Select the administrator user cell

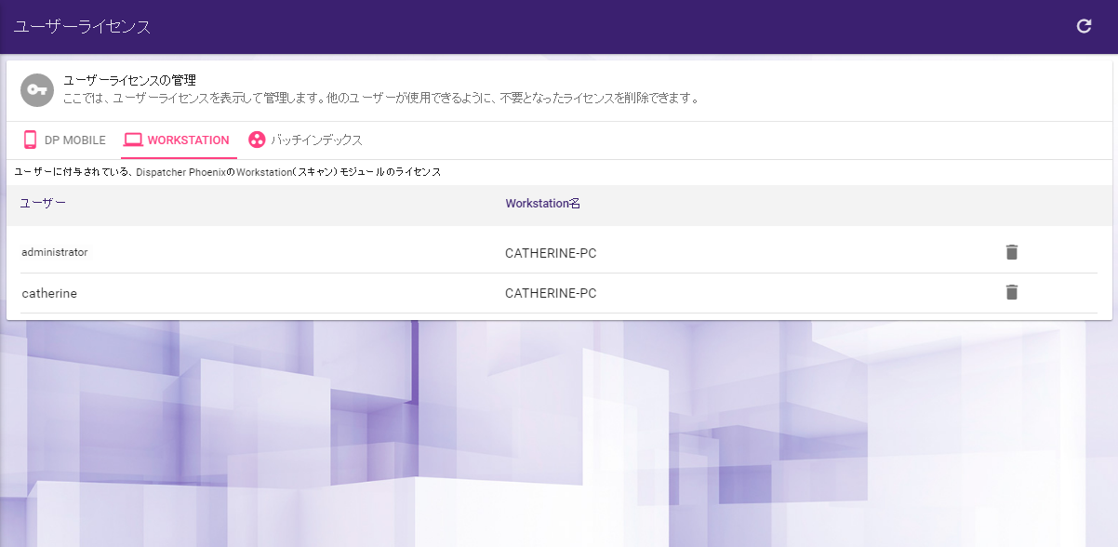click(55, 252)
